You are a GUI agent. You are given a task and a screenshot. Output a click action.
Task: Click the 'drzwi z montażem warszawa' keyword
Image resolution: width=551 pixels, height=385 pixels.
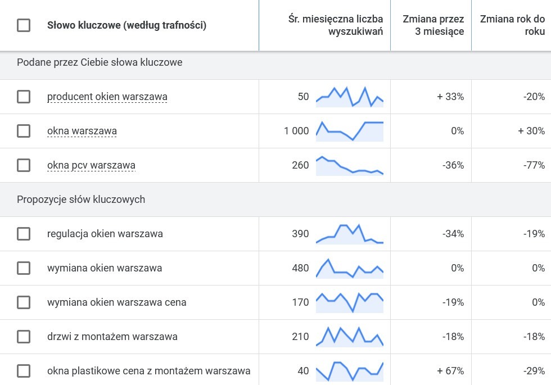pos(112,337)
